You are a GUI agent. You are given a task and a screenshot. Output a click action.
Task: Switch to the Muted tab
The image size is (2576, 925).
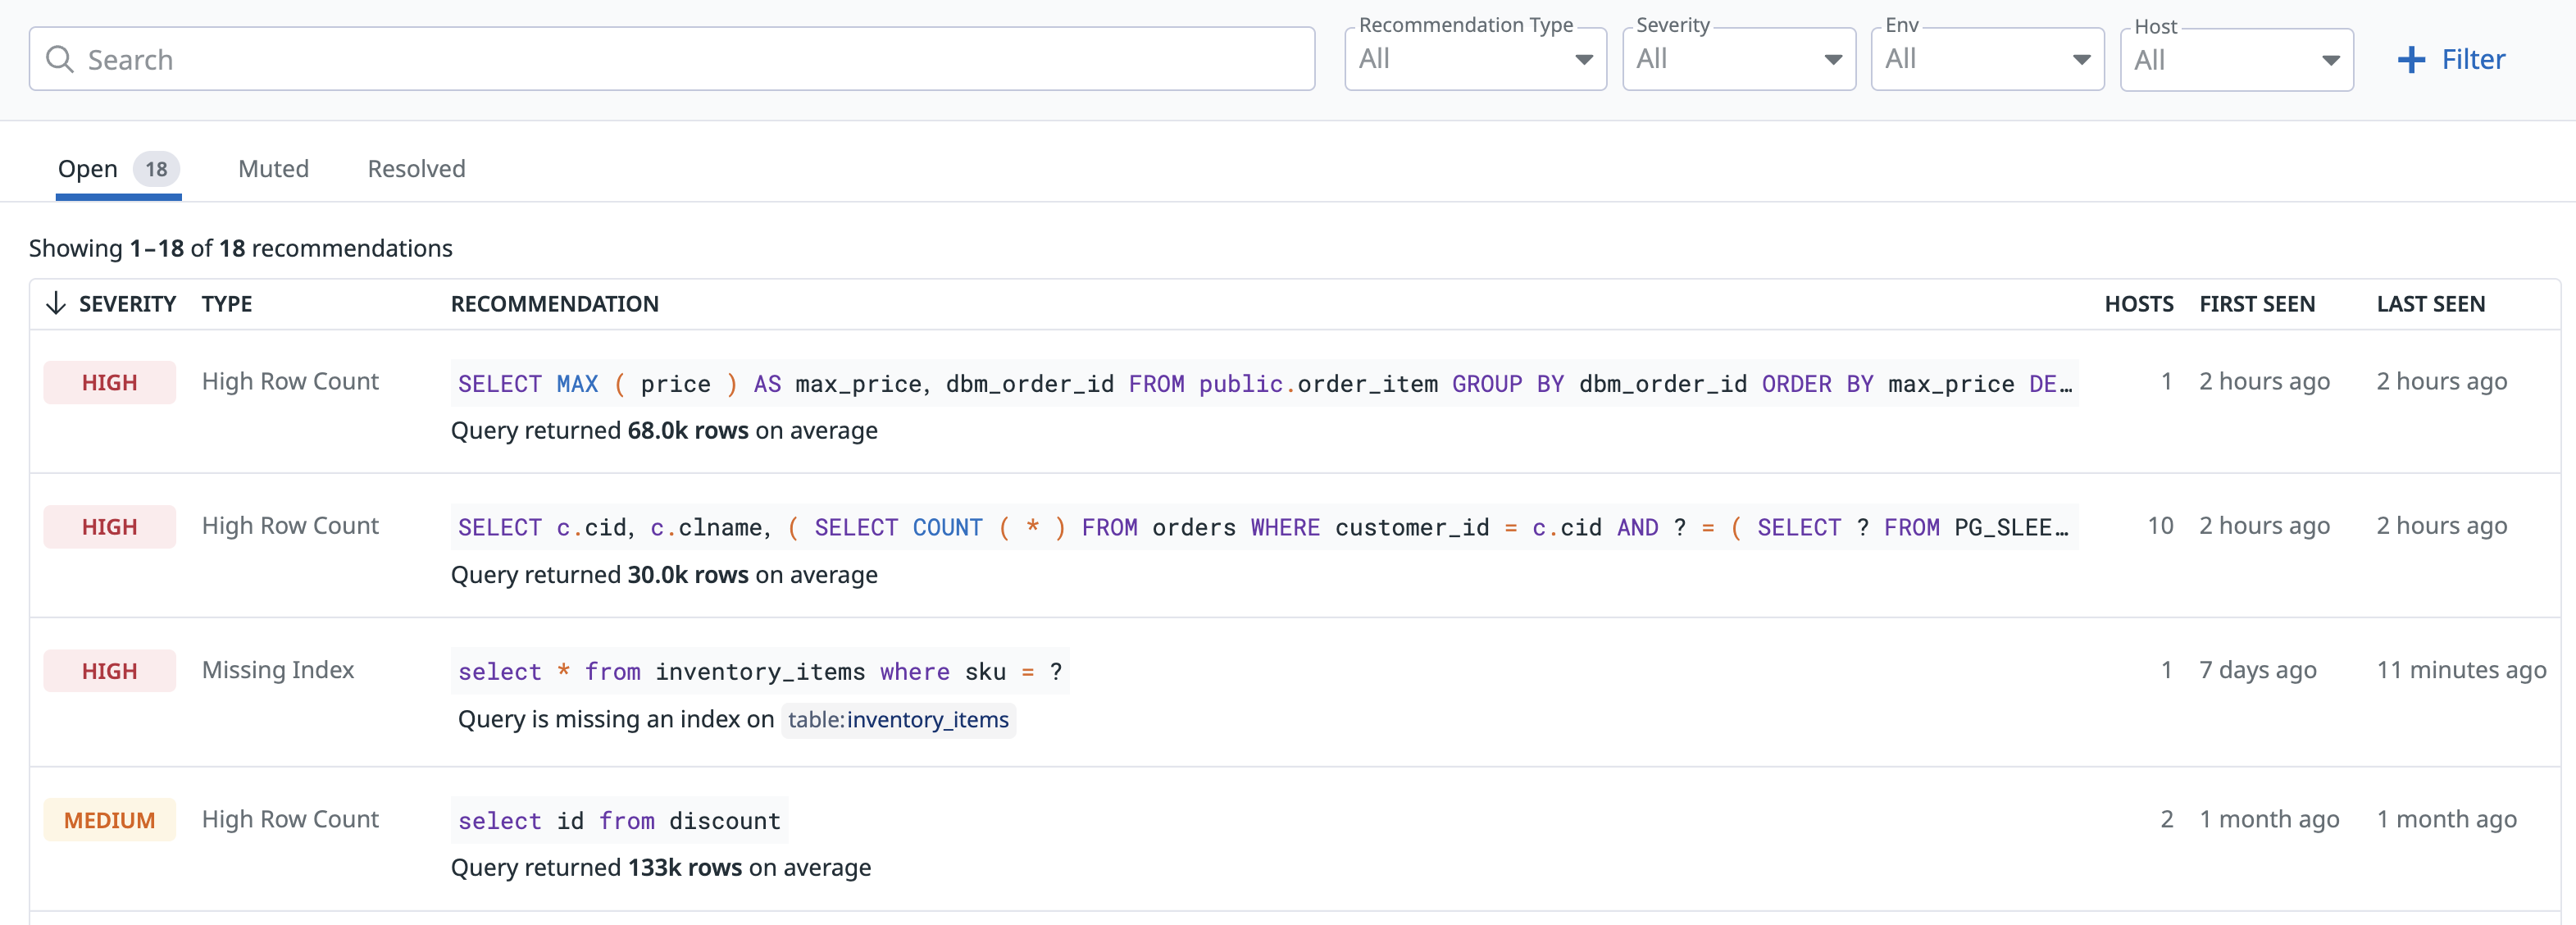[x=273, y=169]
